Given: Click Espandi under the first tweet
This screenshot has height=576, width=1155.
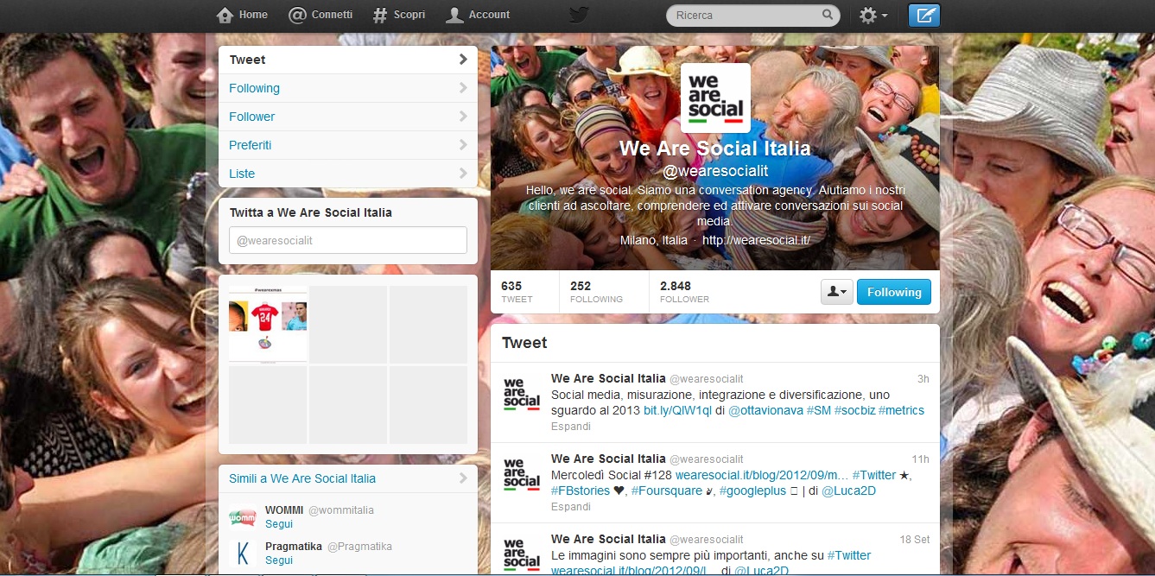Looking at the screenshot, I should click(570, 427).
